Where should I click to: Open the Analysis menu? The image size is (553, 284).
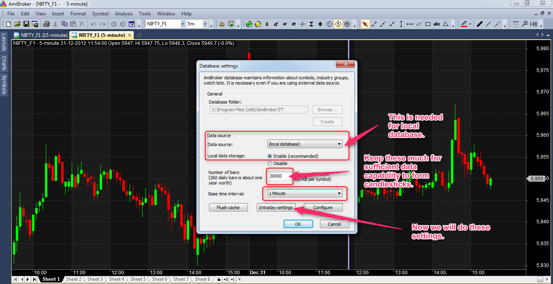point(124,13)
